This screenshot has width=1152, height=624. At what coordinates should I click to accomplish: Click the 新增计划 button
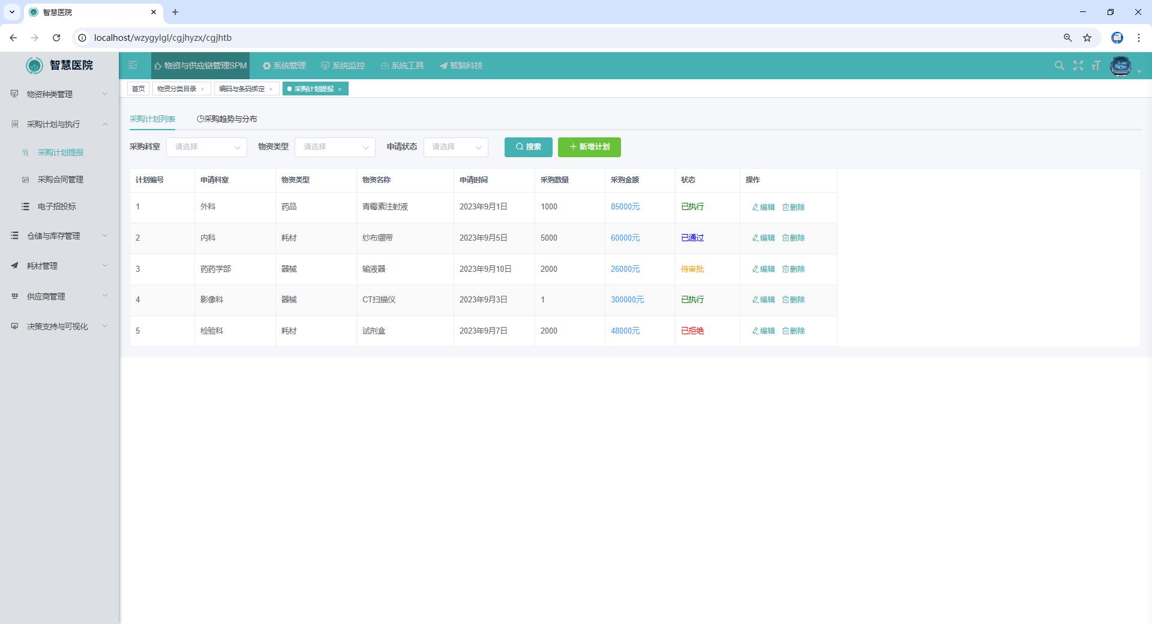point(589,147)
